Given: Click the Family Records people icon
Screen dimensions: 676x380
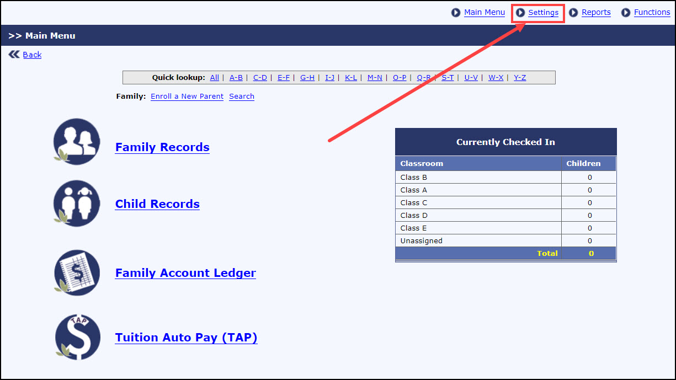Looking at the screenshot, I should coord(77,141).
